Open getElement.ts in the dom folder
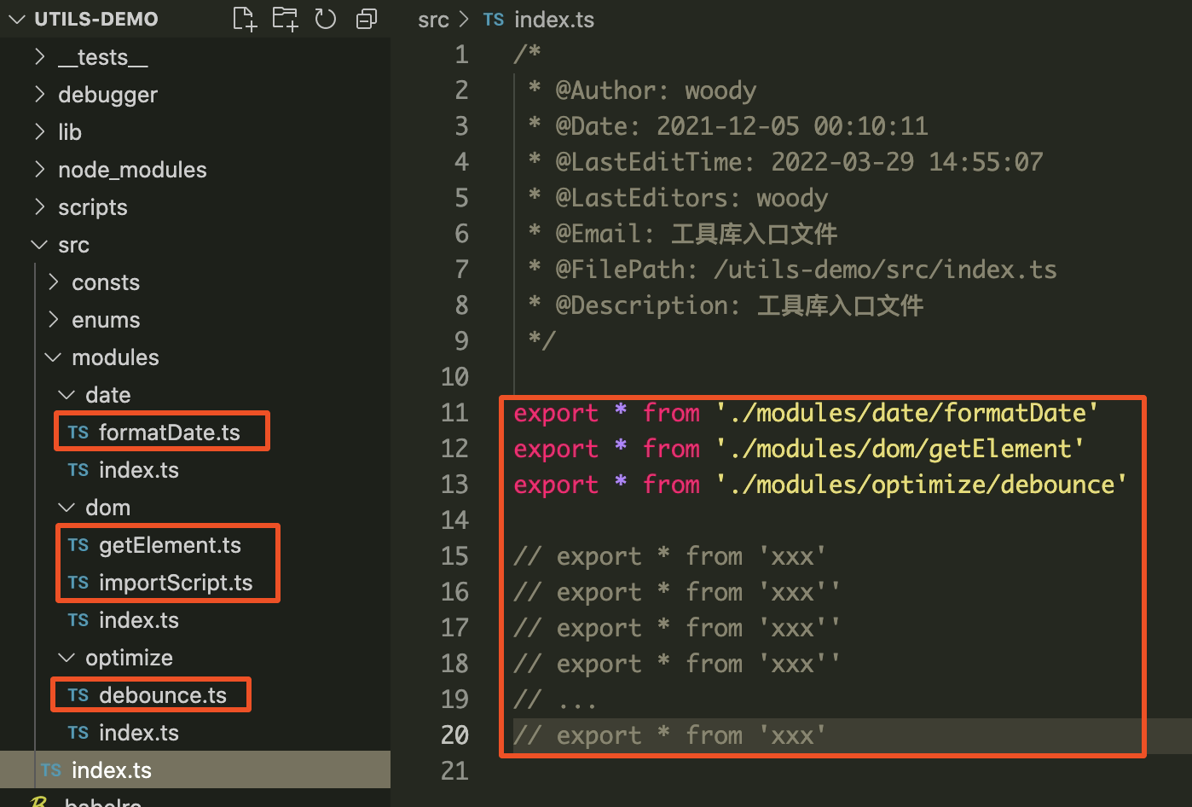1192x807 pixels. [170, 545]
